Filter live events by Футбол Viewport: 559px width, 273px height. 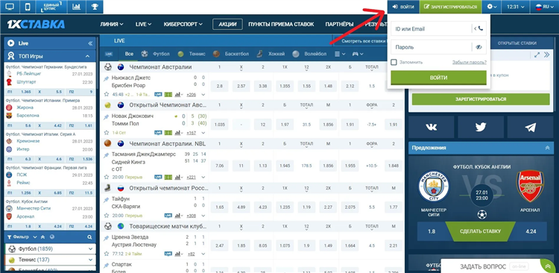(156, 54)
